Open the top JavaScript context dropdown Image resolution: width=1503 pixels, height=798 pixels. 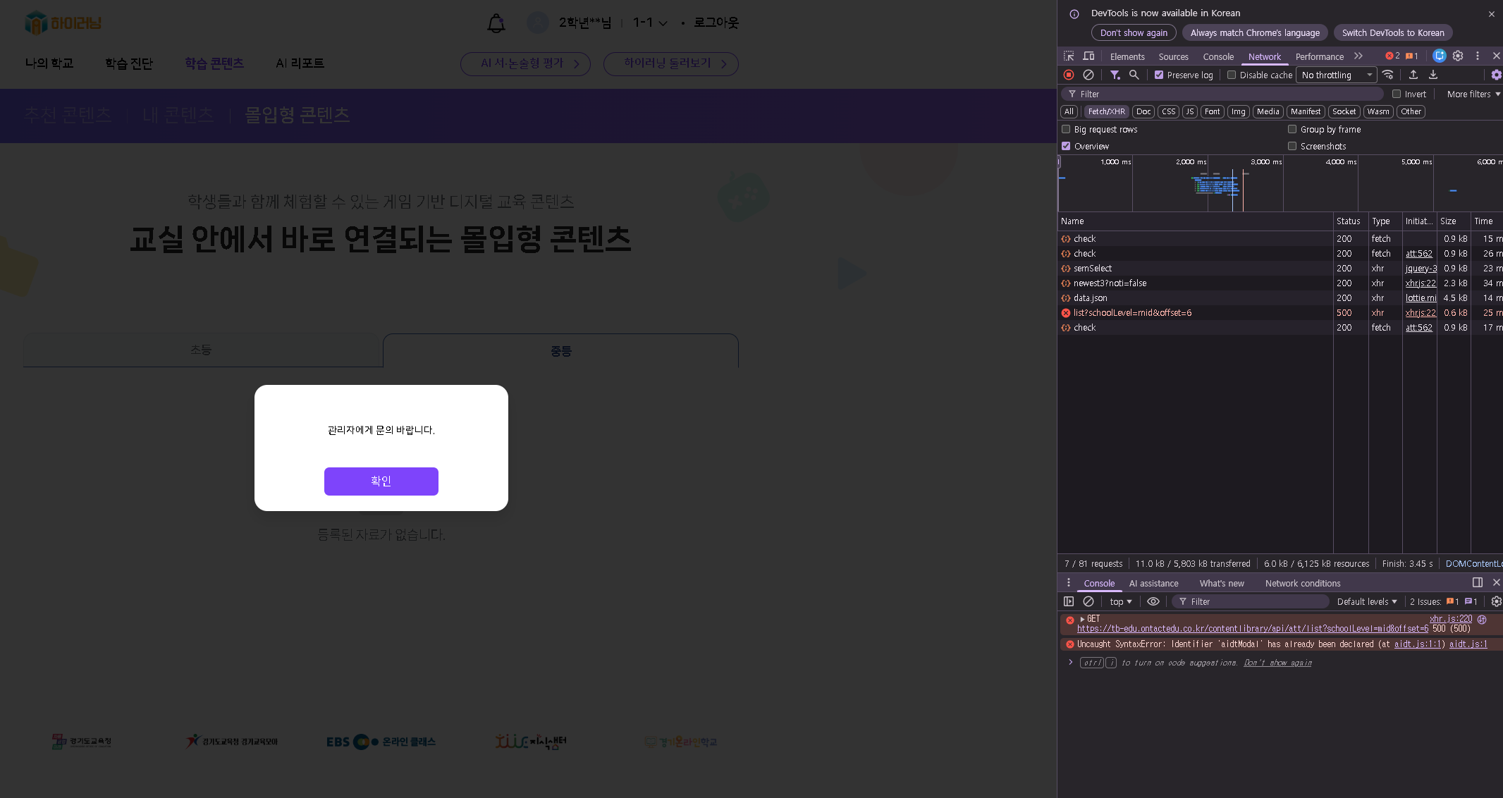pyautogui.click(x=1120, y=601)
